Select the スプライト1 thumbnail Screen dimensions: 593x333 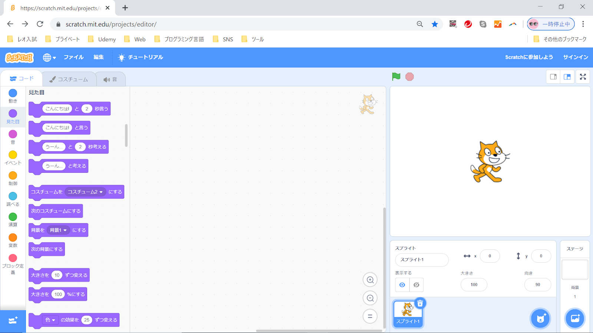coord(408,313)
